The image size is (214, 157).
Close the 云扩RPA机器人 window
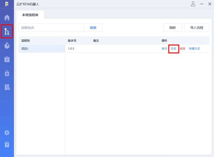point(210,4)
